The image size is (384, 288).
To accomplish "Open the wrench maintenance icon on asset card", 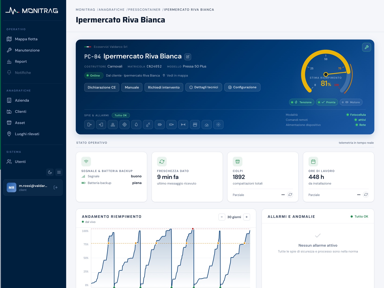I will [366, 47].
